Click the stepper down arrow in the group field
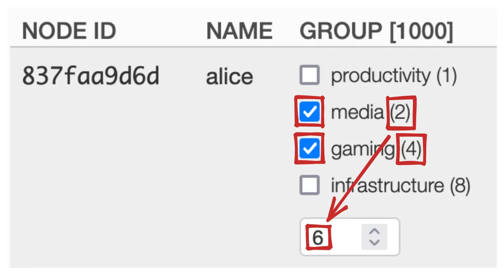 click(374, 242)
